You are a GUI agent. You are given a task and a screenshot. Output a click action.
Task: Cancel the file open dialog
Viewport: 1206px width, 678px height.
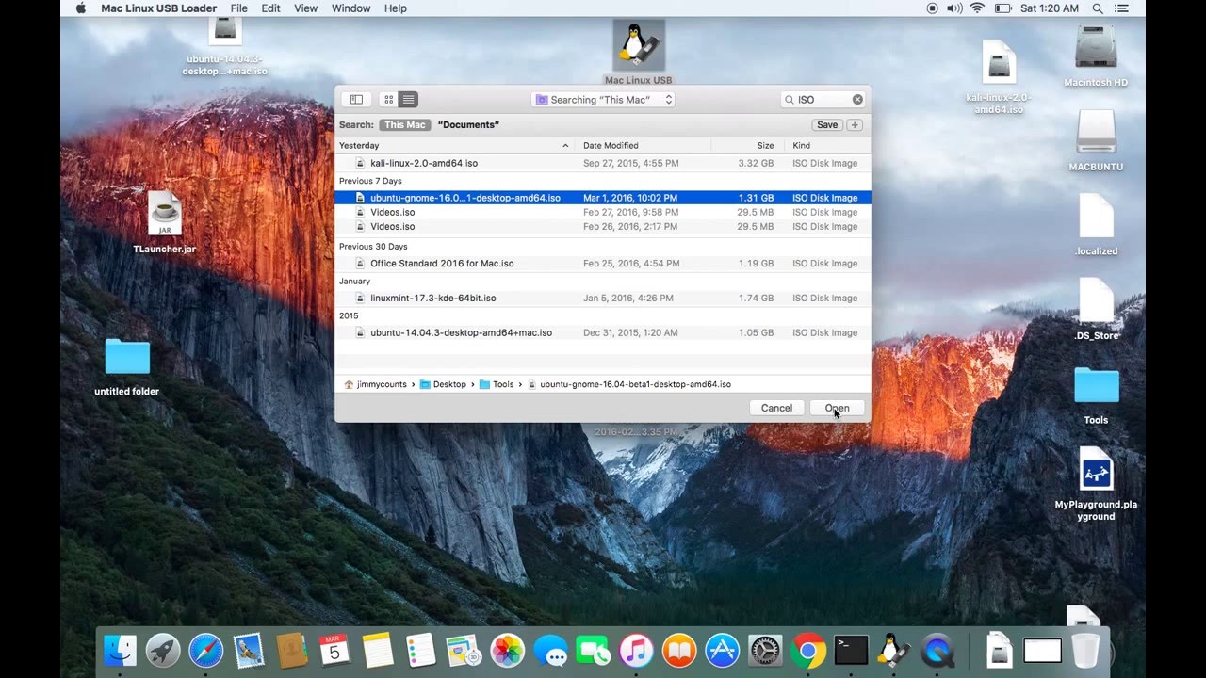coord(776,408)
